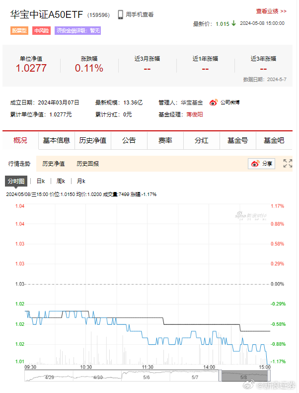This screenshot has height=393, width=299.
Task: Click the green down-arrow beside latest price
Action: coord(234,23)
